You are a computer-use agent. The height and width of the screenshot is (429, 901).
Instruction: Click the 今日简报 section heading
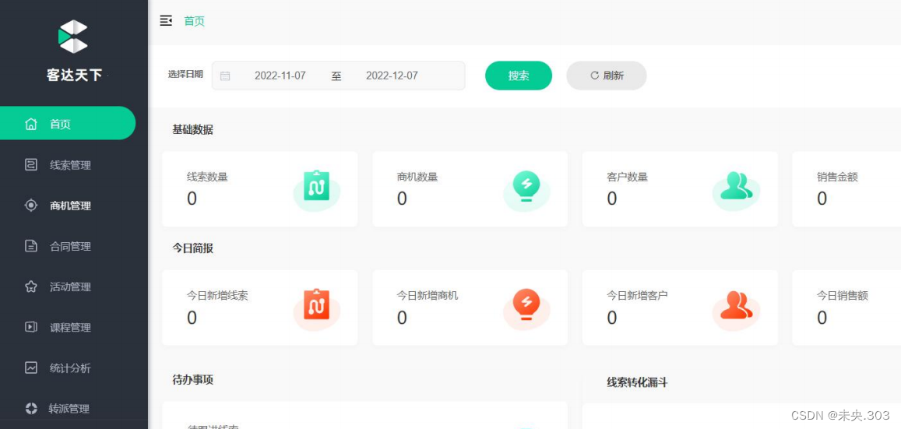pyautogui.click(x=192, y=248)
